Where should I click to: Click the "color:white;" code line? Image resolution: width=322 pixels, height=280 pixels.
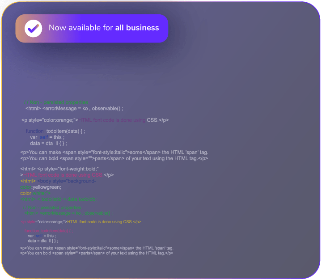[x=35, y=193]
